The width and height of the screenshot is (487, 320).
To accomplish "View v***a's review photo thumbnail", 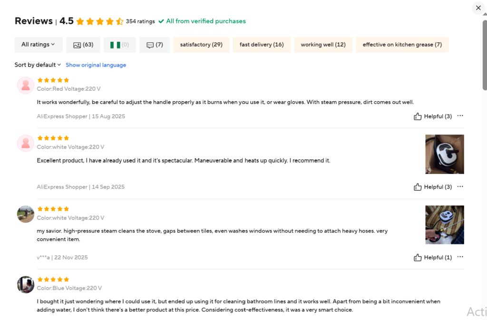I will click(x=444, y=224).
